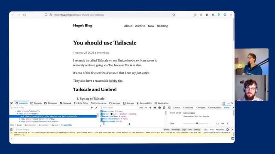Open the About link in blog nav
The image size is (275, 154).
128,26
